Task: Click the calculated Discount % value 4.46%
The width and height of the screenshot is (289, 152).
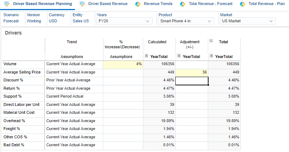Action: click(159, 80)
